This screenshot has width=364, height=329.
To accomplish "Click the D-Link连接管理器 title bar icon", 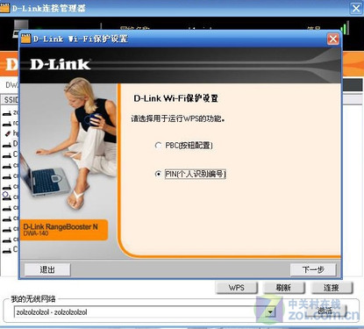I will 4,8.
